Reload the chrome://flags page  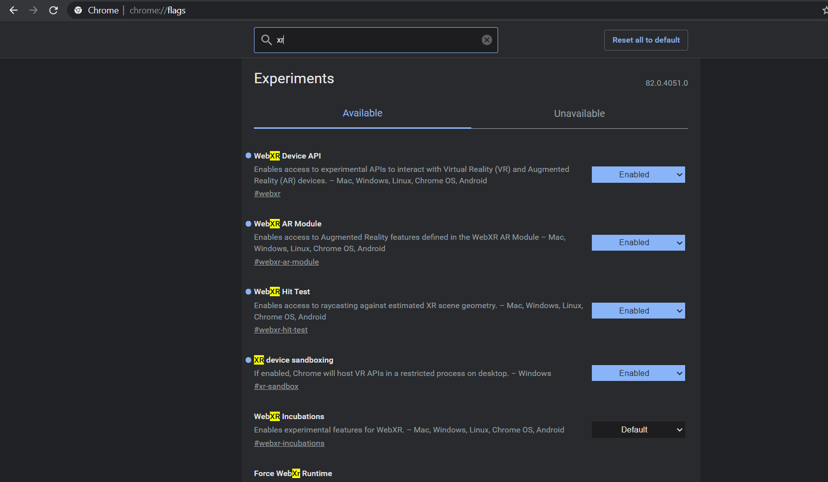point(54,10)
